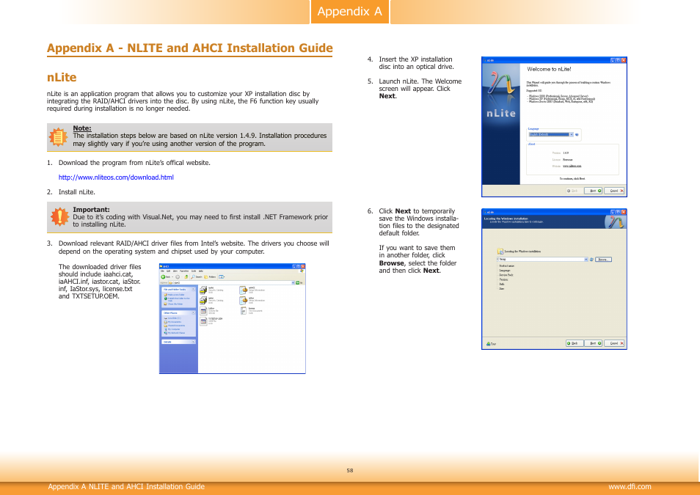
Task: Open Shared Documents in Other Places
Action: (174, 326)
